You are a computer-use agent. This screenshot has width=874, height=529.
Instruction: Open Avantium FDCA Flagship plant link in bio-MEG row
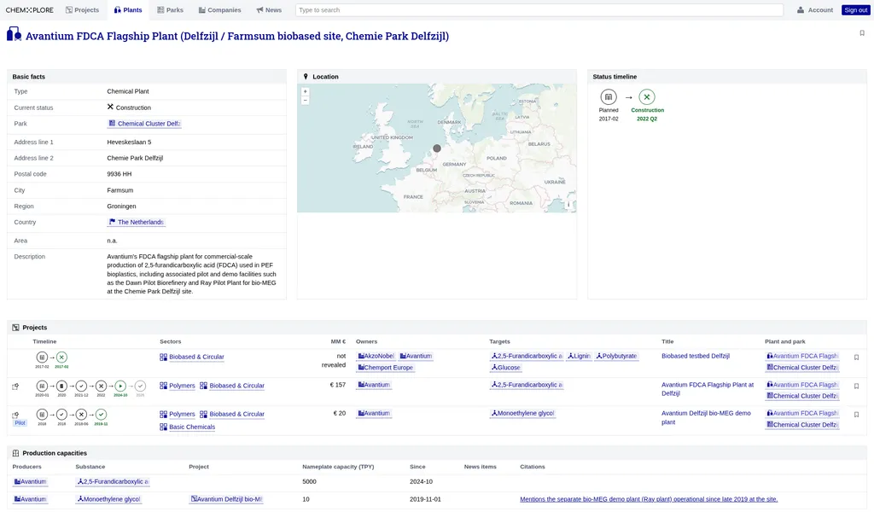(802, 414)
